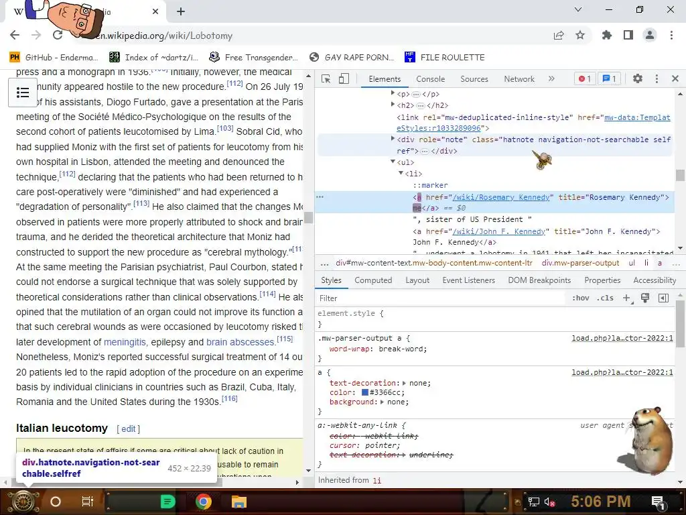Switch to the Elements panel
The image size is (686, 515).
tap(385, 79)
